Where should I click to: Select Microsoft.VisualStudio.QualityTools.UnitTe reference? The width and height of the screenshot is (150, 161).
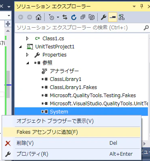point(99,104)
